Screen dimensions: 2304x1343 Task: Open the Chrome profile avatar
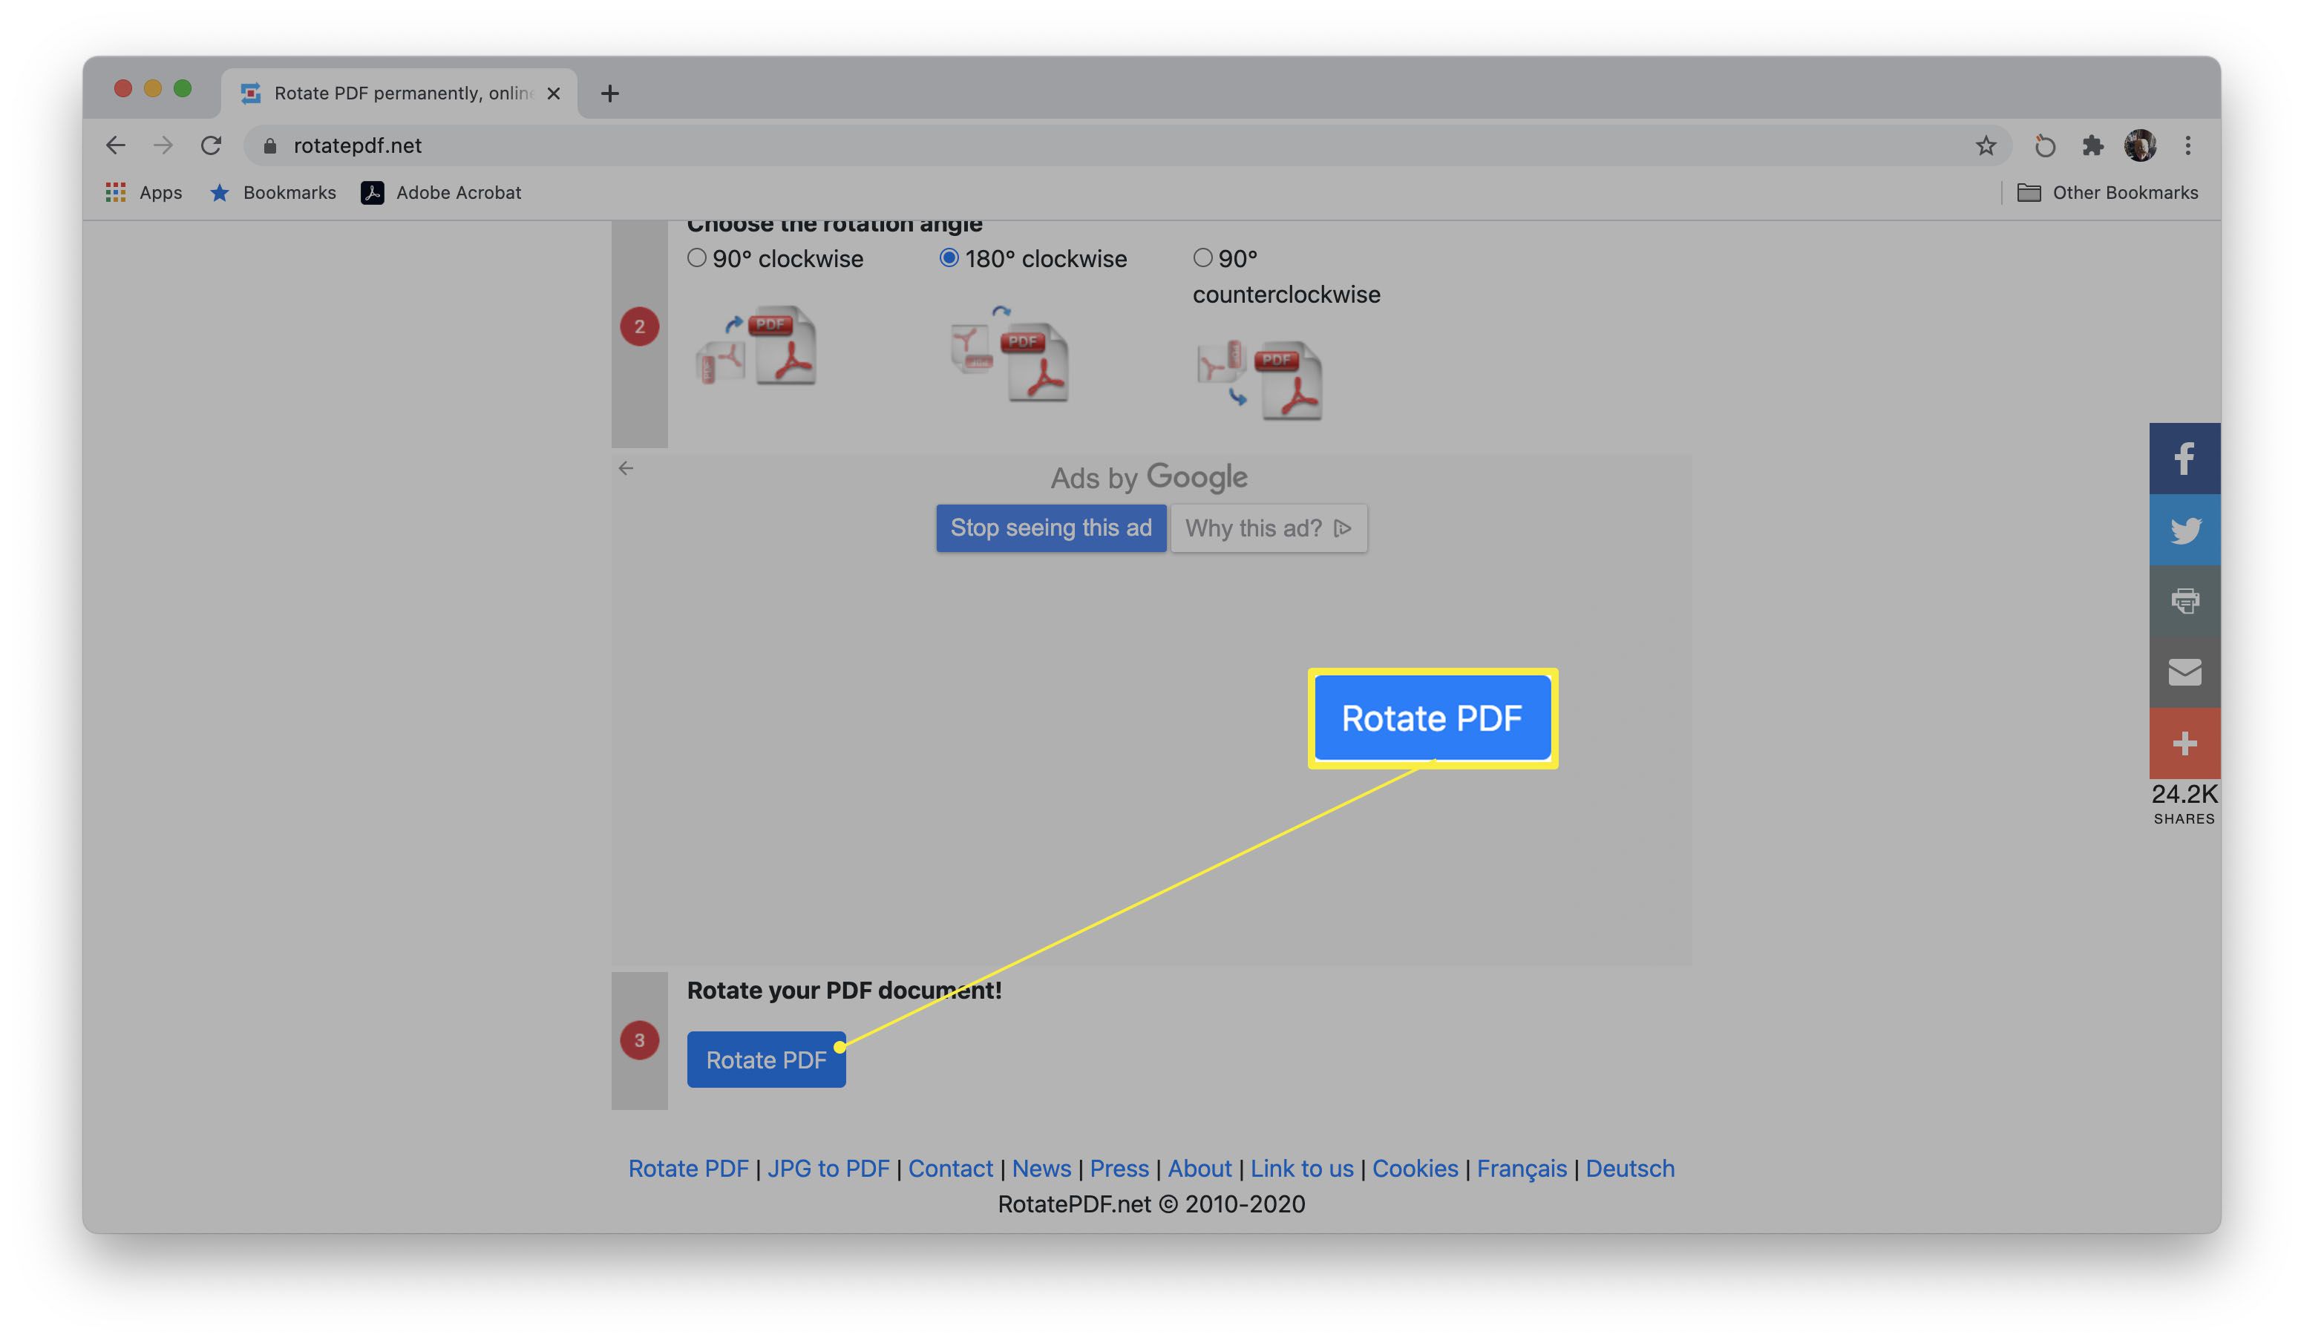click(2139, 145)
